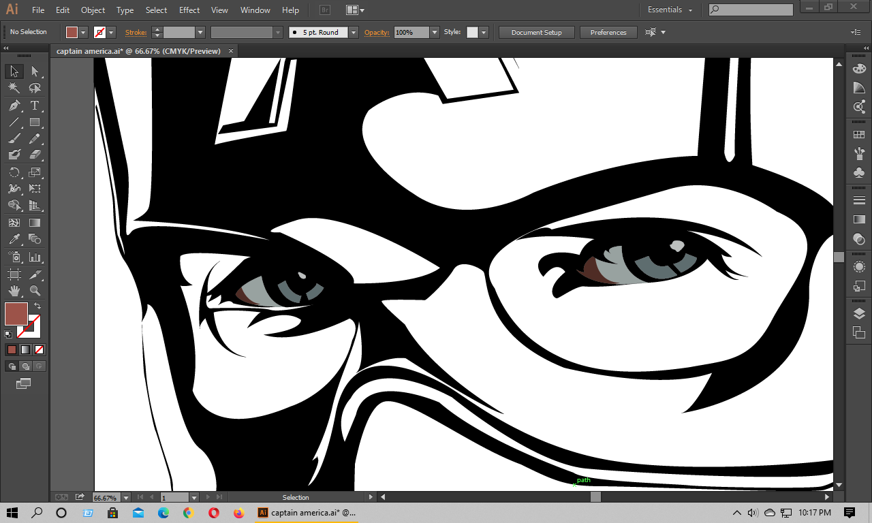872x523 pixels.
Task: Click the Preferences button
Action: [608, 32]
